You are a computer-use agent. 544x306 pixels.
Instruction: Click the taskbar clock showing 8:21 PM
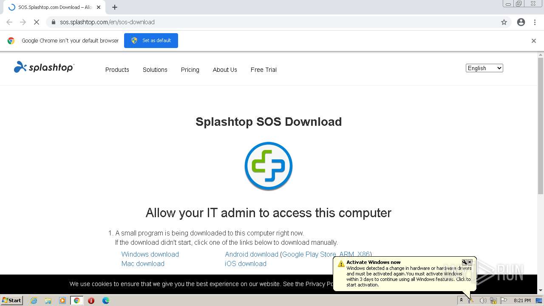(x=522, y=300)
